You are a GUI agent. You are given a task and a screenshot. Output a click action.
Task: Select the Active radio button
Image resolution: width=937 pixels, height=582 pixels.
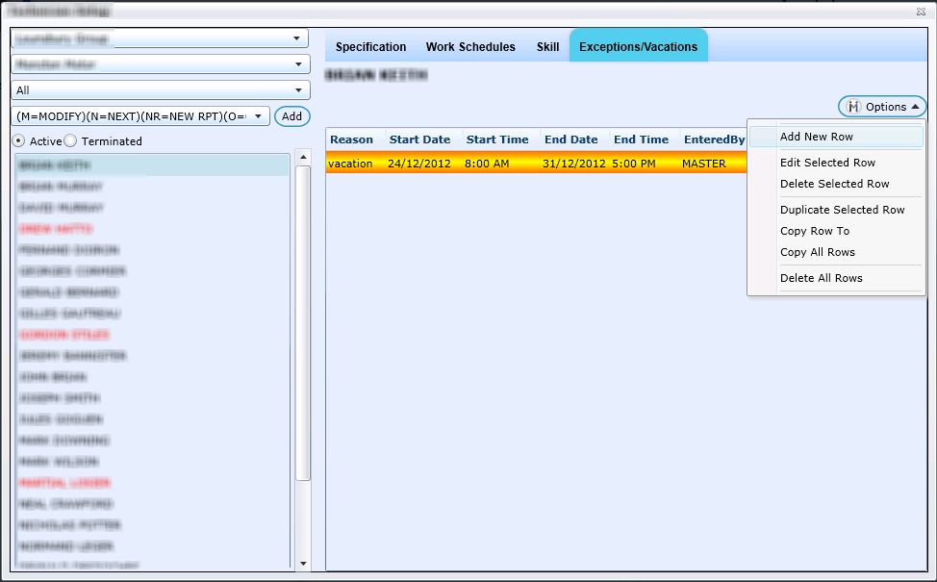click(18, 141)
